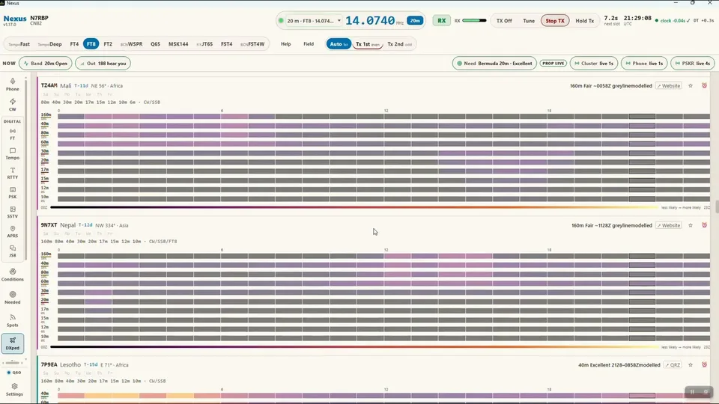Click the RX level slider bar

pyautogui.click(x=474, y=21)
